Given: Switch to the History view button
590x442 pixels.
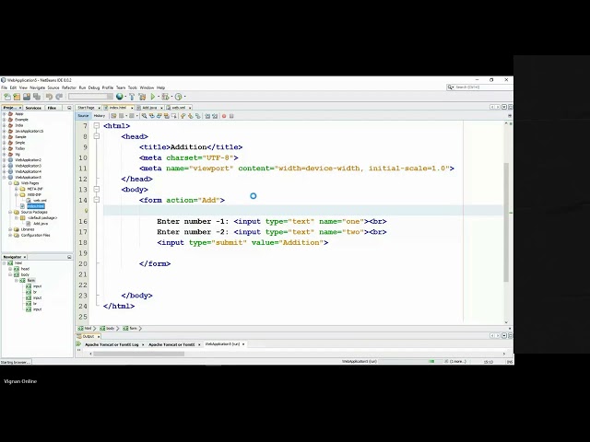Looking at the screenshot, I should [x=100, y=116].
